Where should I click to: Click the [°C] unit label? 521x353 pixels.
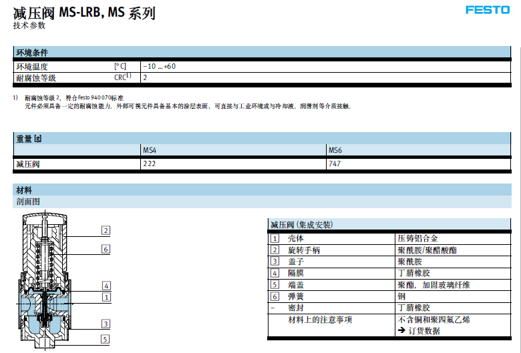point(120,67)
